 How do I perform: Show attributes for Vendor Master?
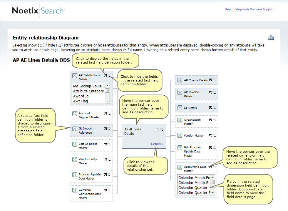pos(210,135)
